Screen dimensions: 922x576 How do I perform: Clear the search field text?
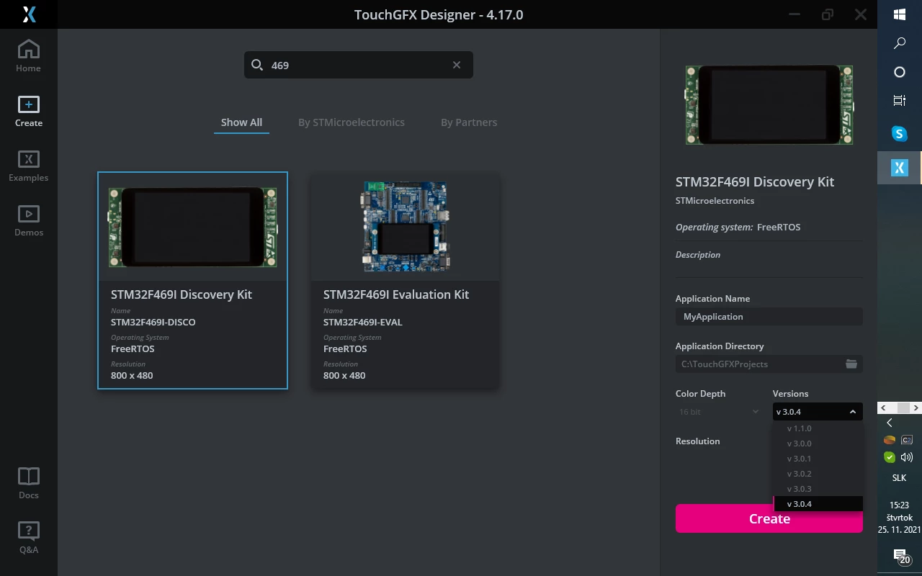point(457,65)
